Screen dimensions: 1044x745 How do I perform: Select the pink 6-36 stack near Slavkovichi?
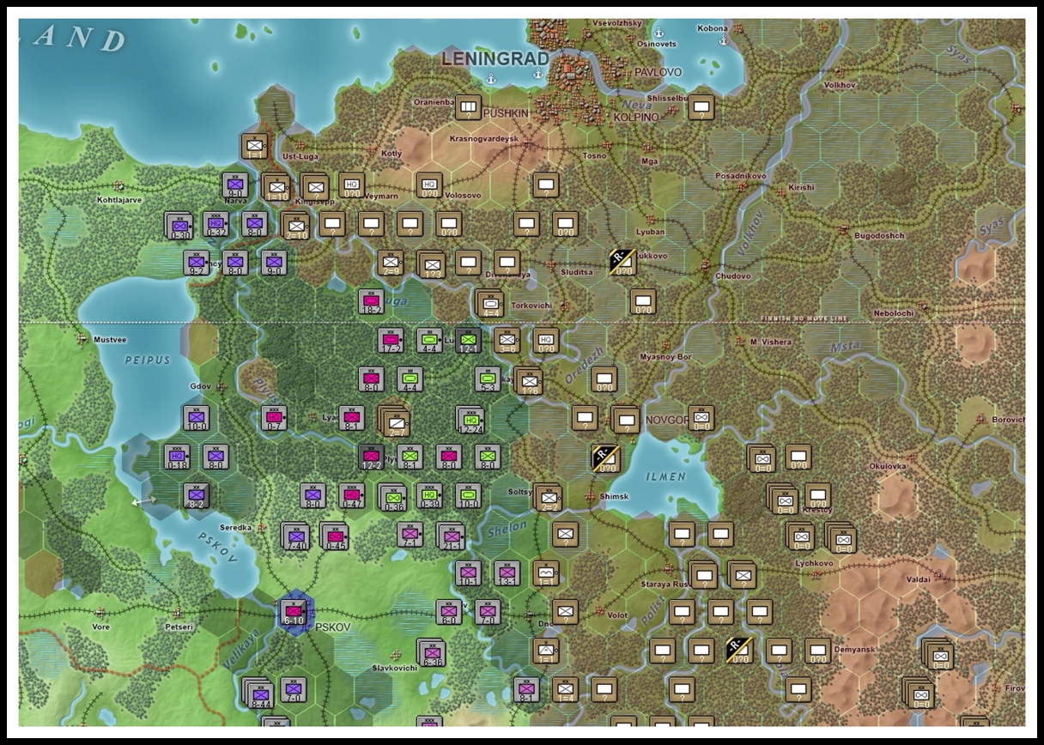pyautogui.click(x=432, y=653)
